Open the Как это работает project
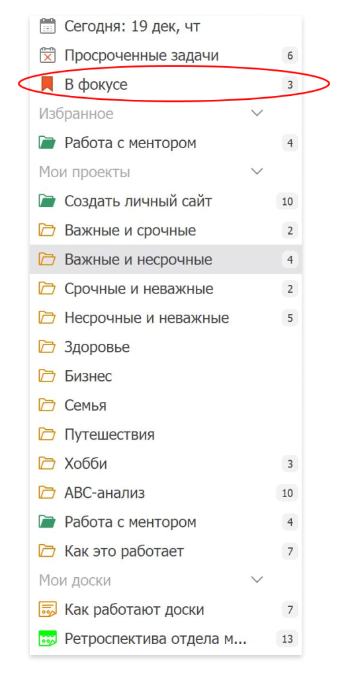The width and height of the screenshot is (348, 677). [x=166, y=551]
